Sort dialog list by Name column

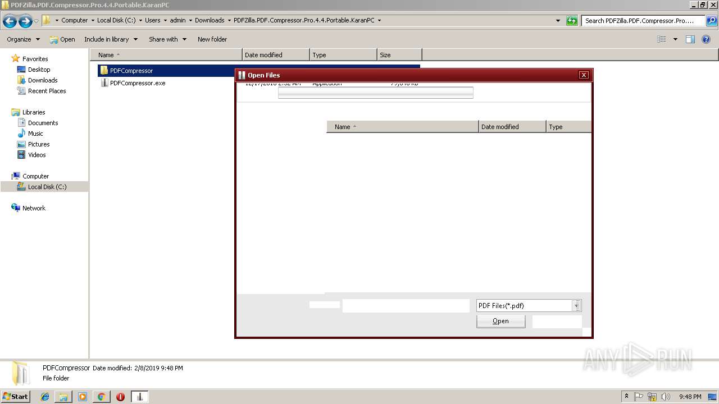(402, 127)
